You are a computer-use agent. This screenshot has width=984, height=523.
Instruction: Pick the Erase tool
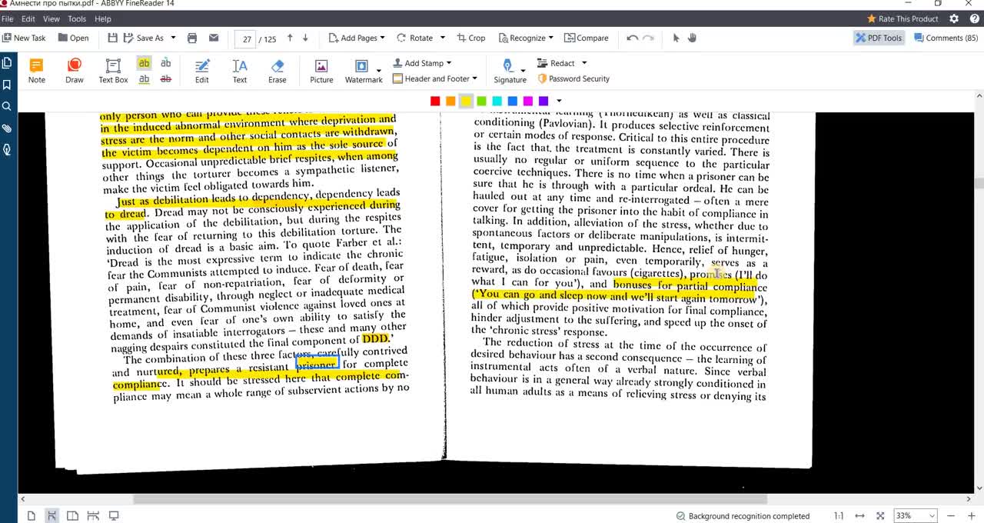coord(278,71)
